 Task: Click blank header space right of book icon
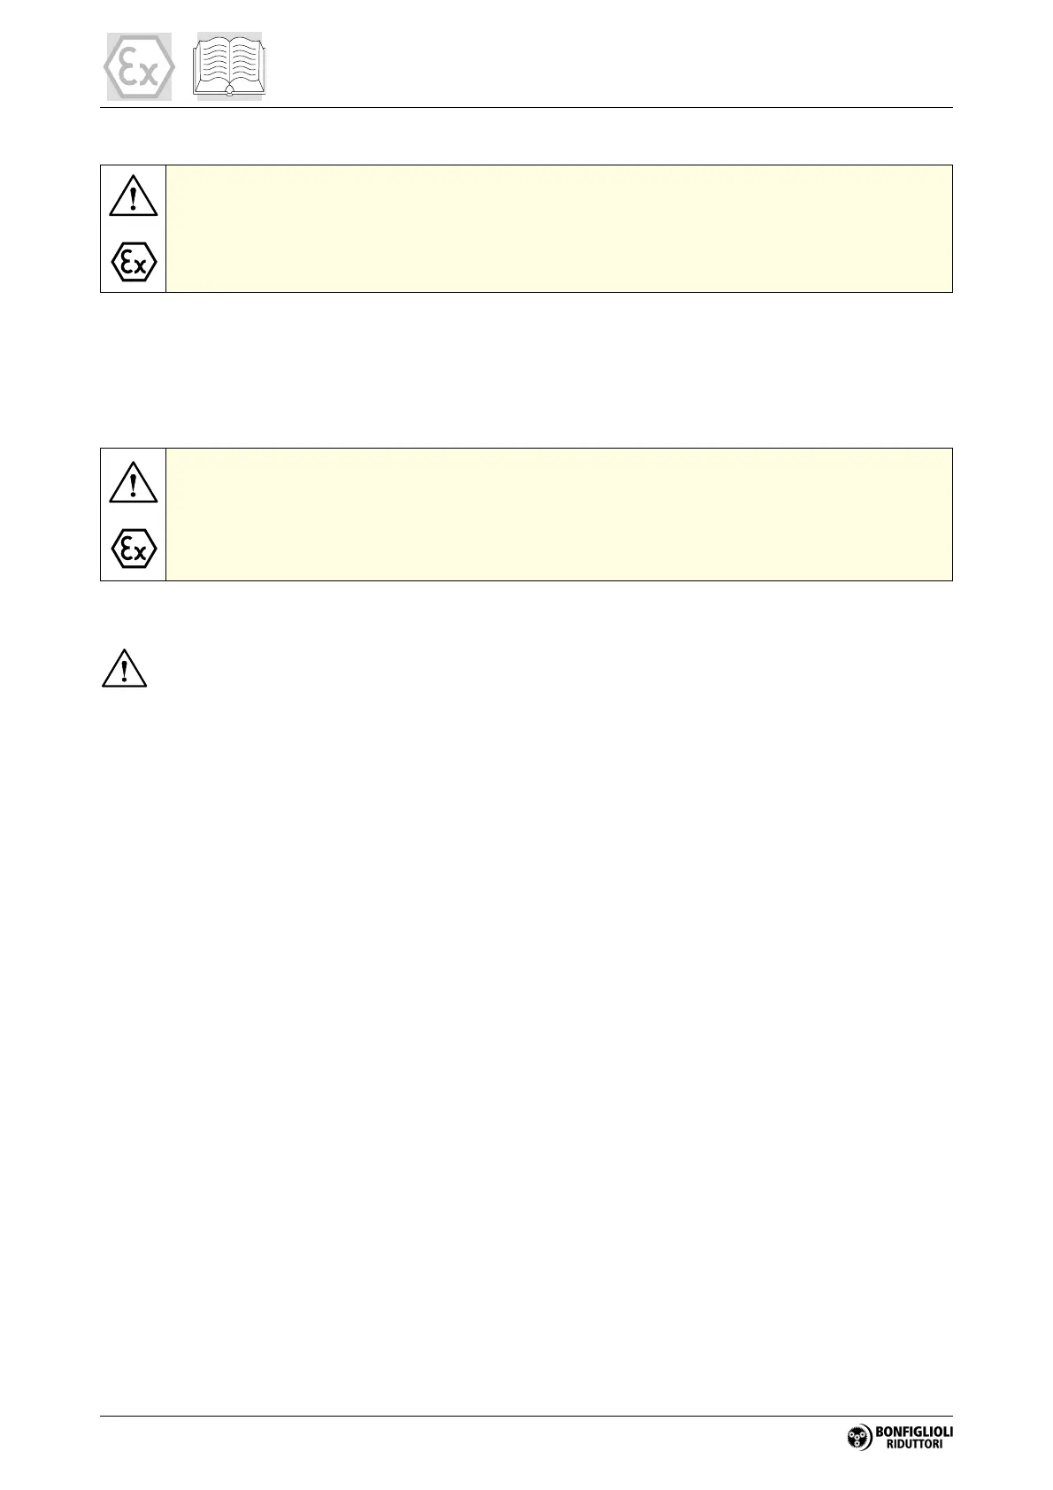(611, 67)
